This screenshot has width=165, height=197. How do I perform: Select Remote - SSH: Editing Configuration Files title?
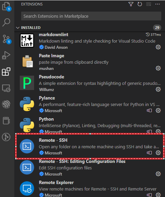(82, 161)
